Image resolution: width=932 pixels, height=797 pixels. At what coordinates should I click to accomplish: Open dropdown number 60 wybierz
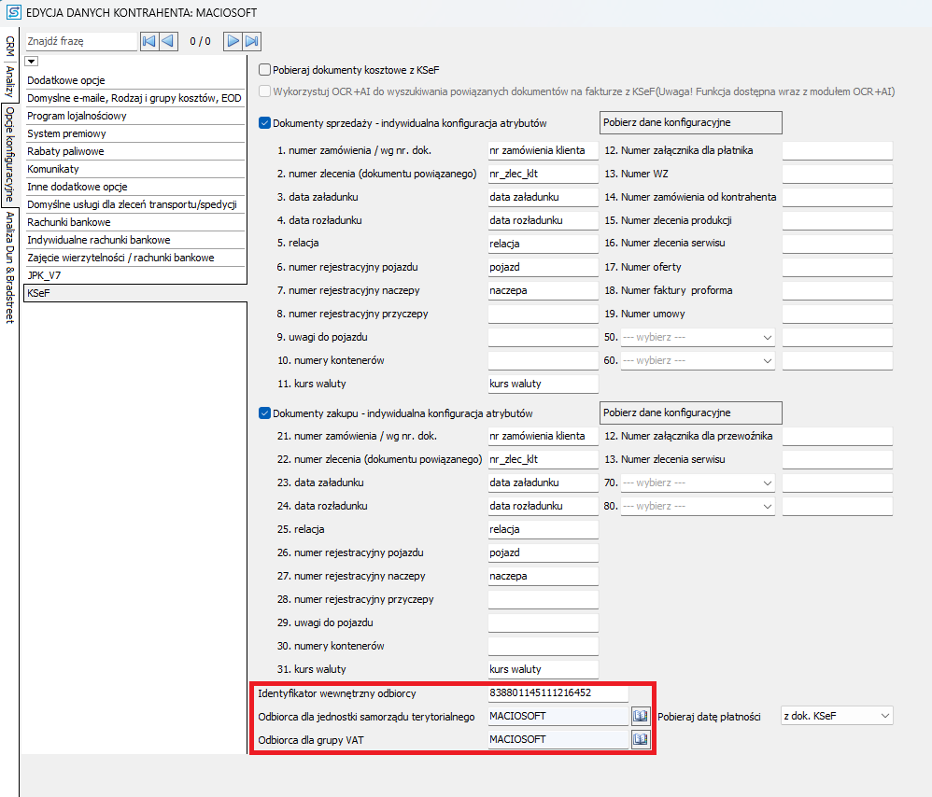[x=698, y=360]
